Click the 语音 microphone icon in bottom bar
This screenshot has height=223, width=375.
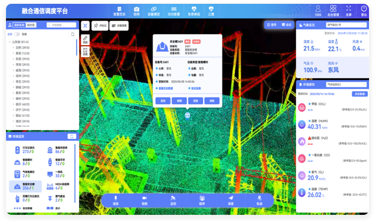(x=116, y=199)
